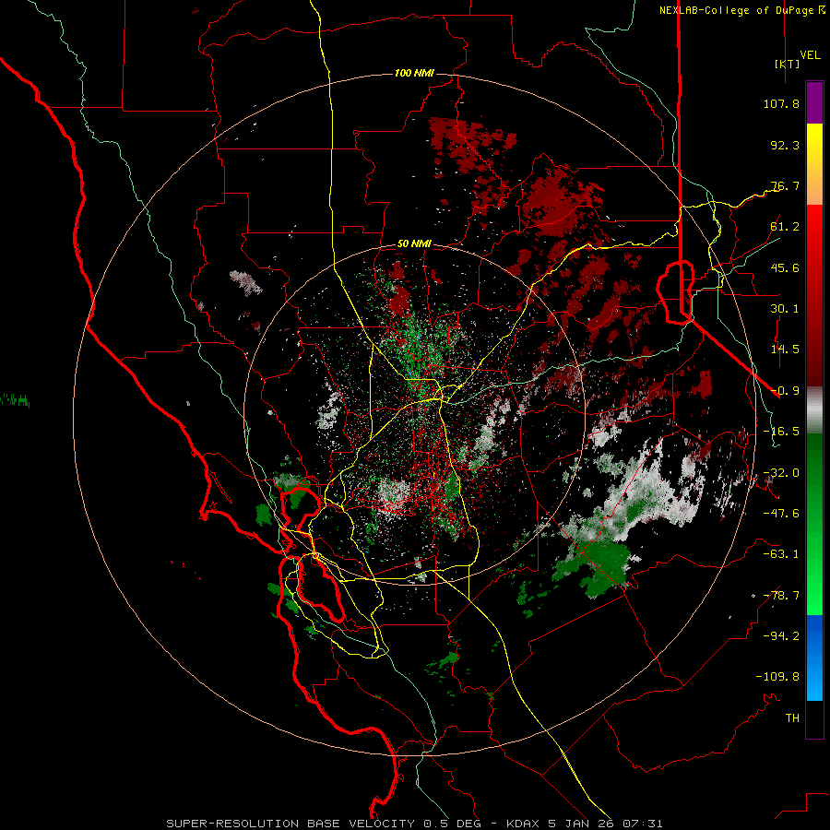This screenshot has width=830, height=830.
Task: Select the -109.8 legend value
Action: pos(777,677)
